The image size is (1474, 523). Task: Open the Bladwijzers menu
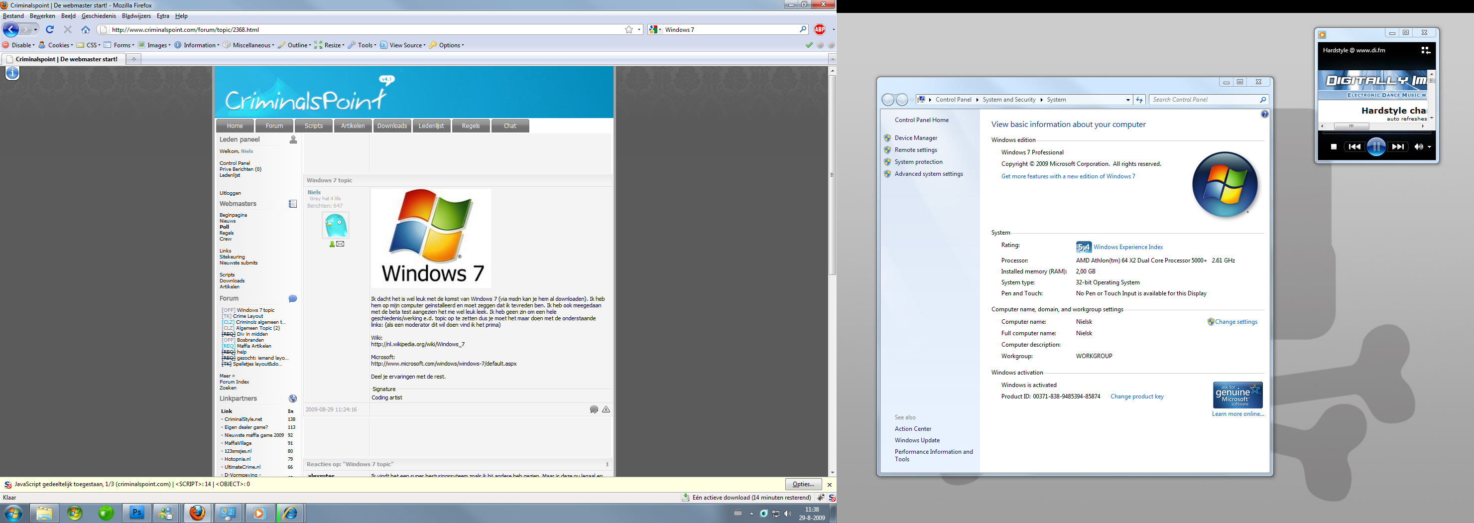click(136, 16)
